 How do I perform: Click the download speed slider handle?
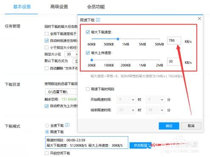118,39
